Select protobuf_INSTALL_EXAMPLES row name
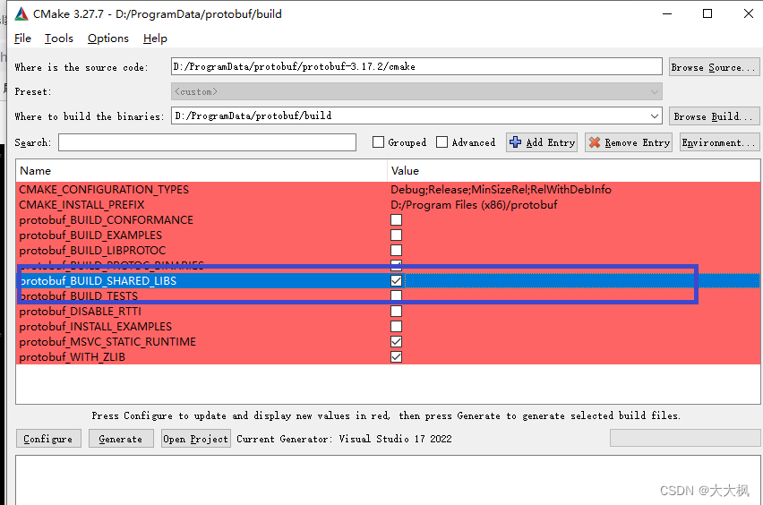Screen dimensions: 763x505 [95, 326]
